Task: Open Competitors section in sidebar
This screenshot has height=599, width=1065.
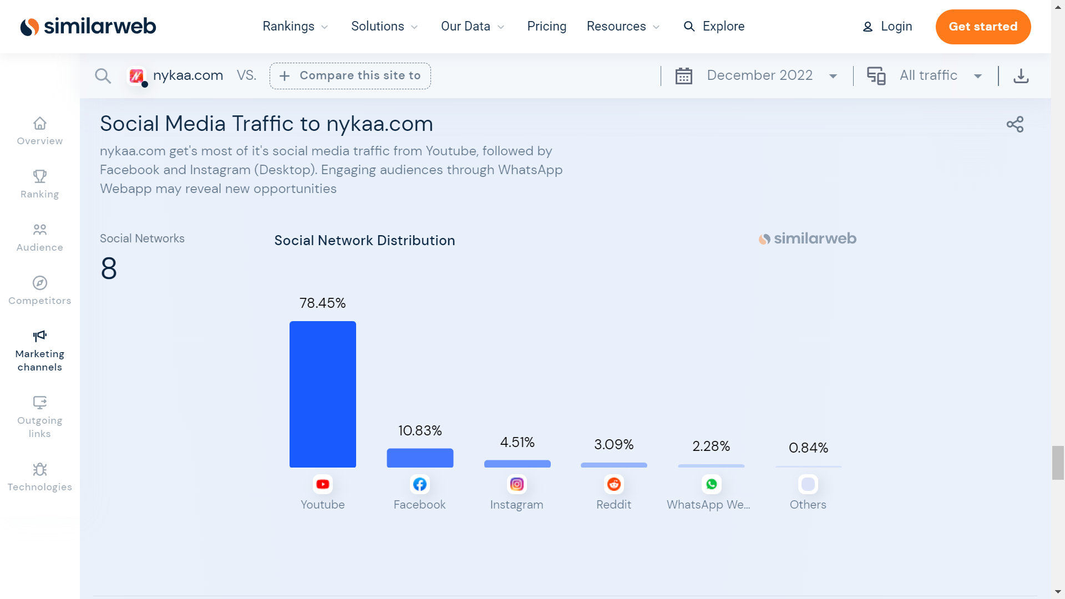Action: (x=40, y=291)
